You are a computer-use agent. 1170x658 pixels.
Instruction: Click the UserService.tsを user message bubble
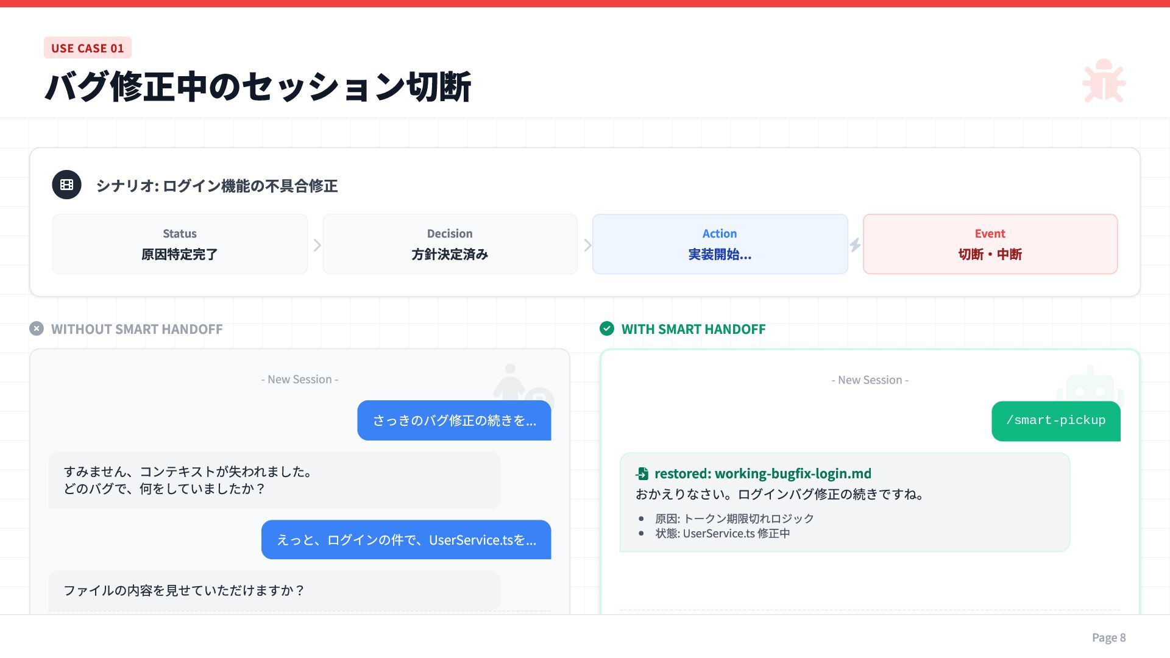406,540
